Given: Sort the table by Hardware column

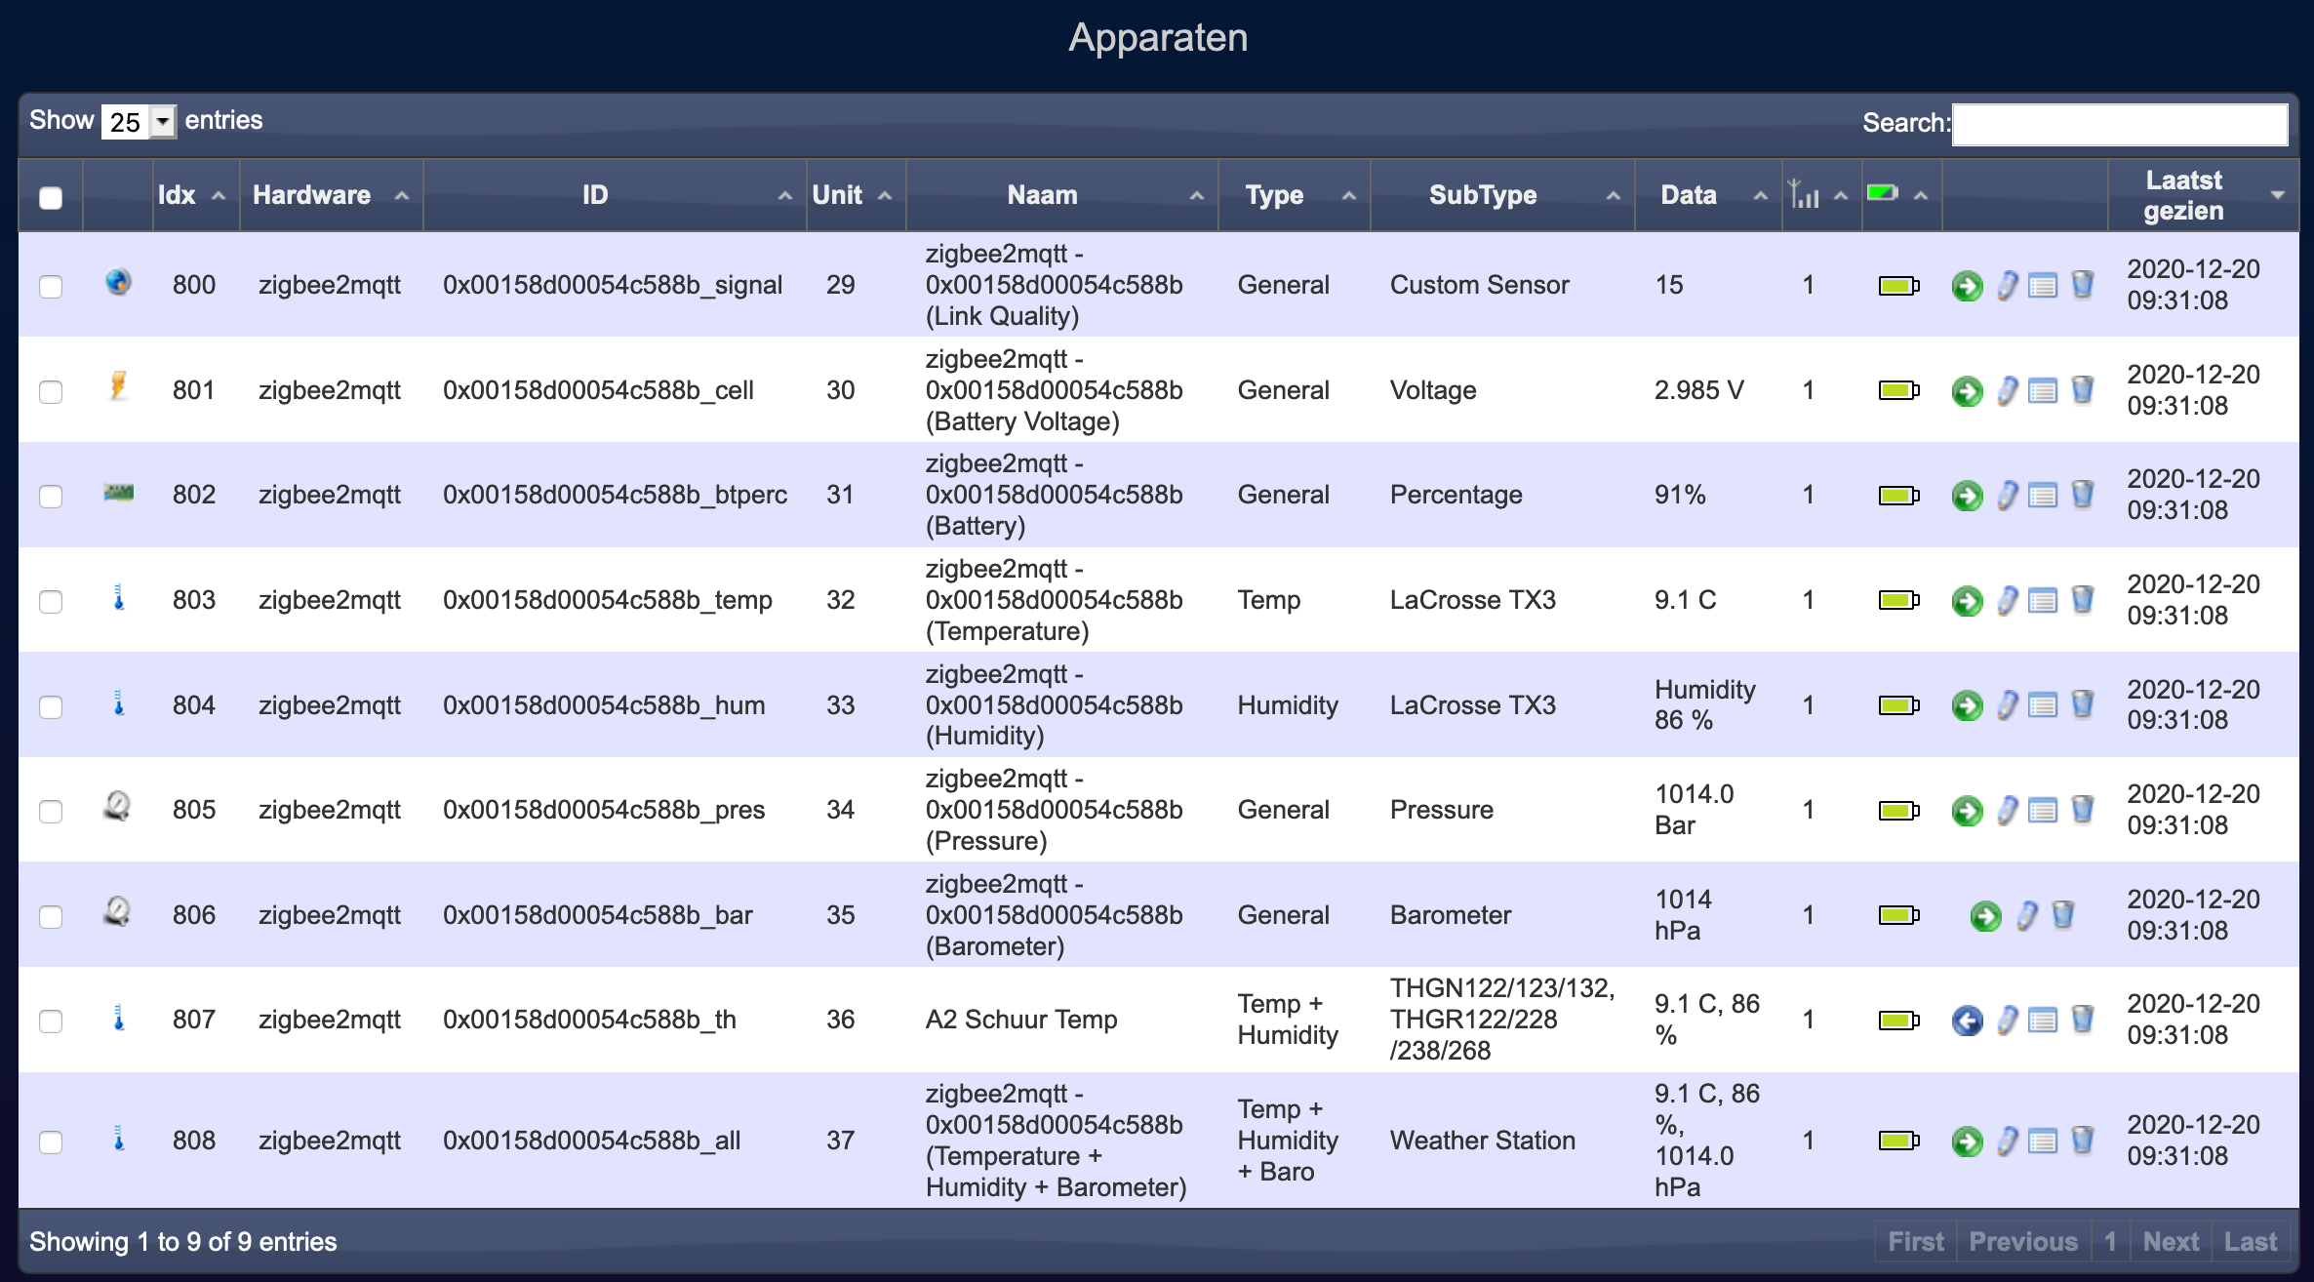Looking at the screenshot, I should 313,194.
